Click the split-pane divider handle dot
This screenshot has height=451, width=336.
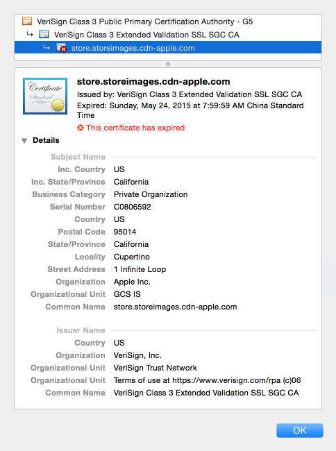coord(168,64)
